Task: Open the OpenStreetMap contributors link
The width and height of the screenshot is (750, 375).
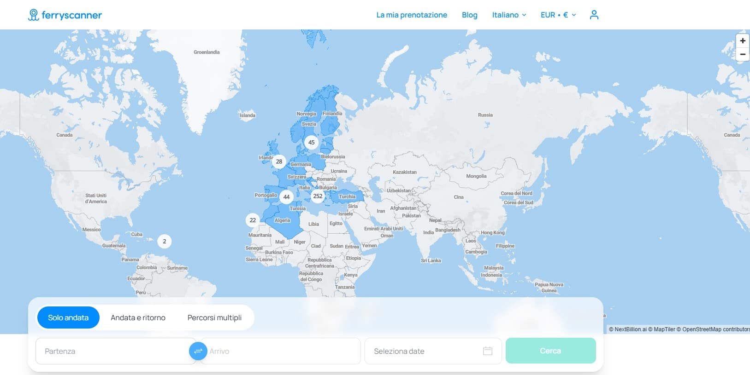Action: [715, 329]
